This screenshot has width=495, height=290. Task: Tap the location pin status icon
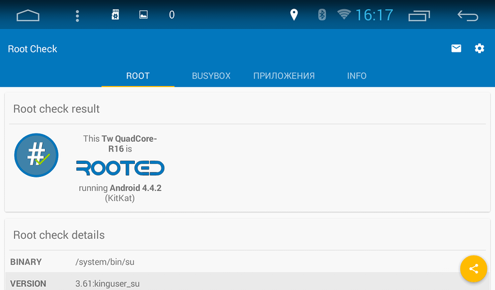click(294, 15)
